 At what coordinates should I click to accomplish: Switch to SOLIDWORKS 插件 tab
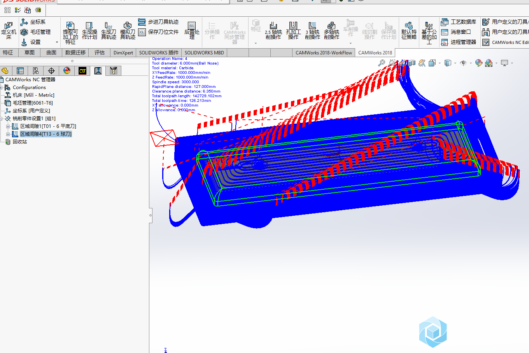[x=159, y=52]
